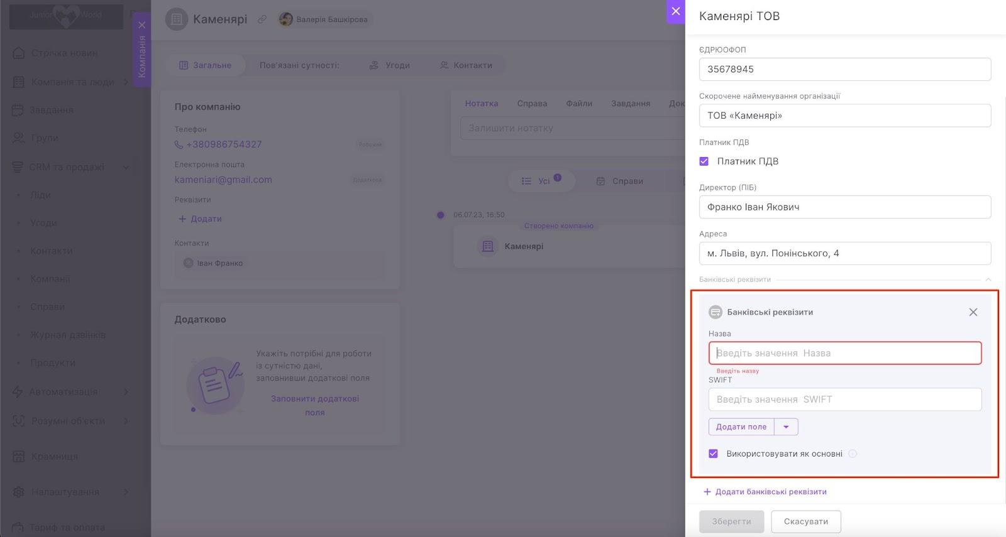Click the Розумні об'єкти icon

tap(19, 421)
